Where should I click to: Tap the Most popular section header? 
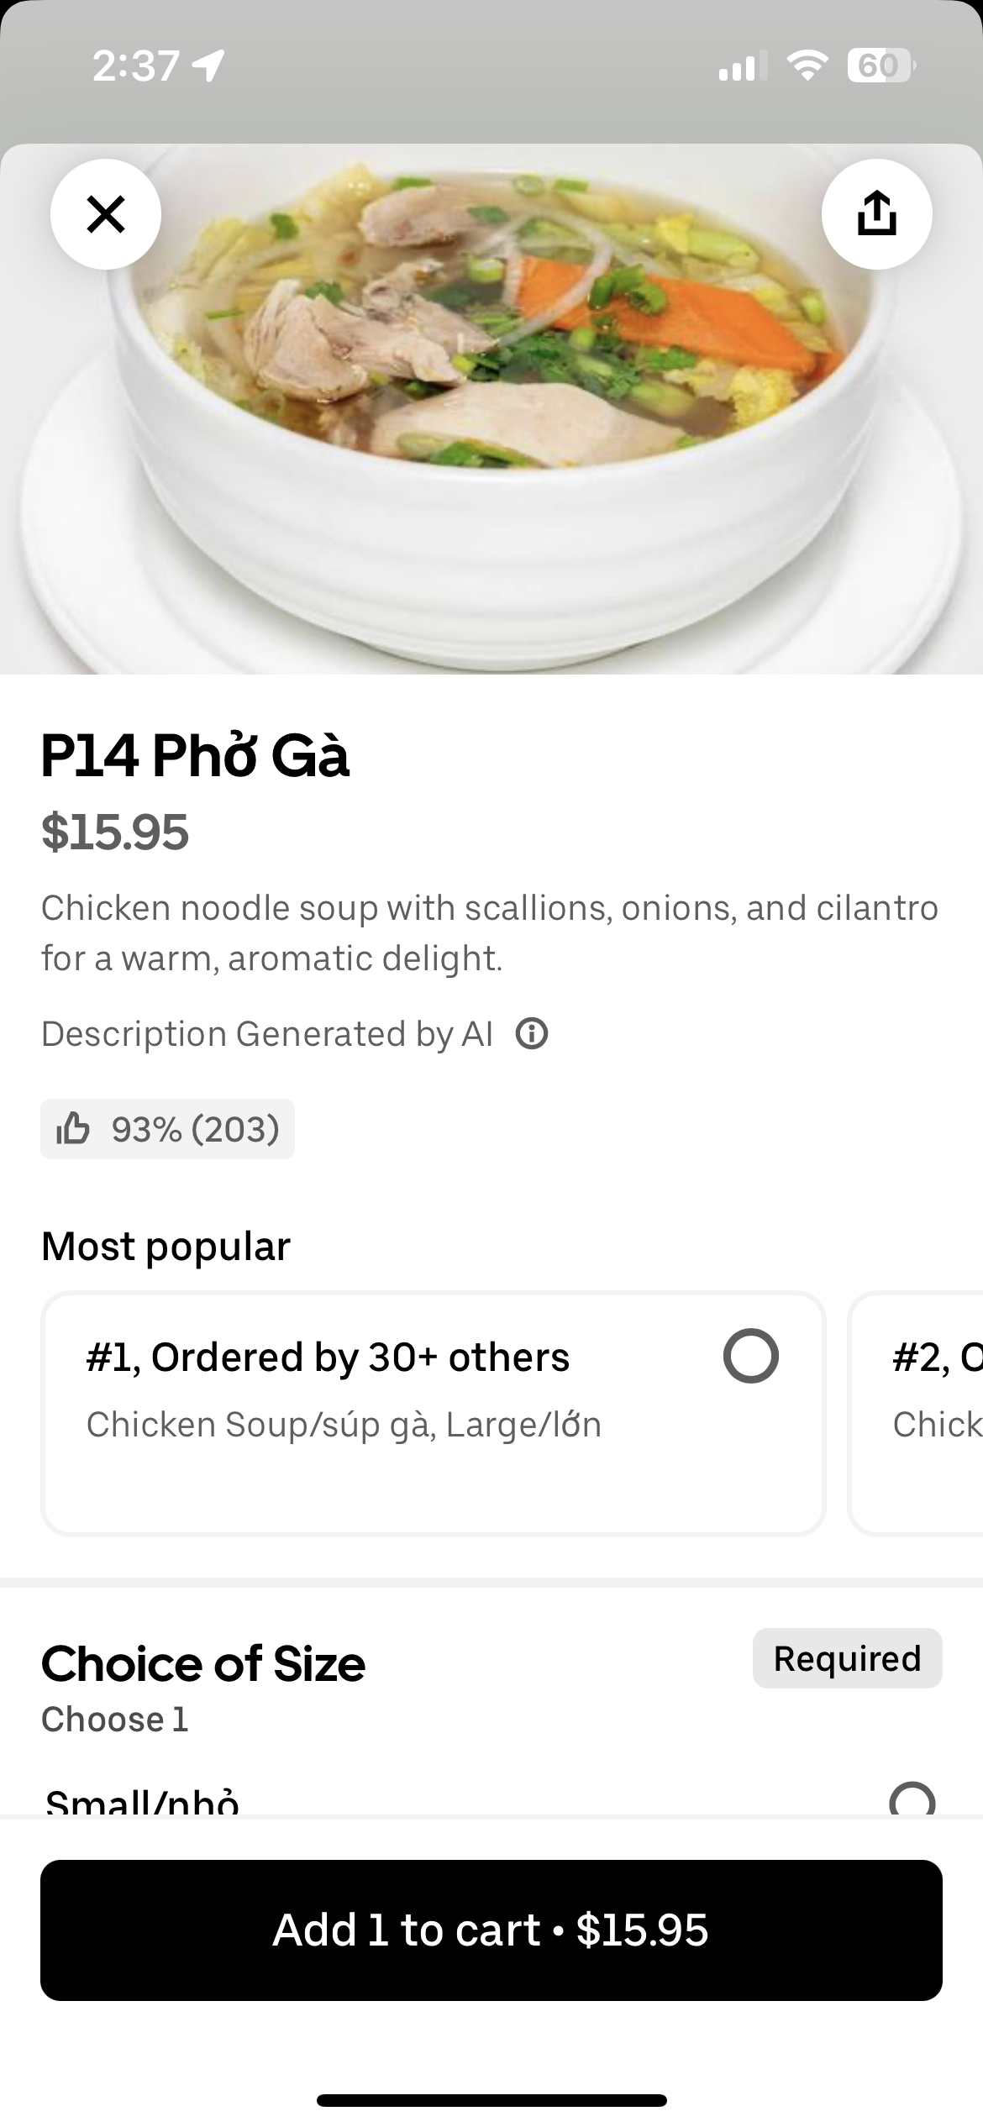(166, 1246)
